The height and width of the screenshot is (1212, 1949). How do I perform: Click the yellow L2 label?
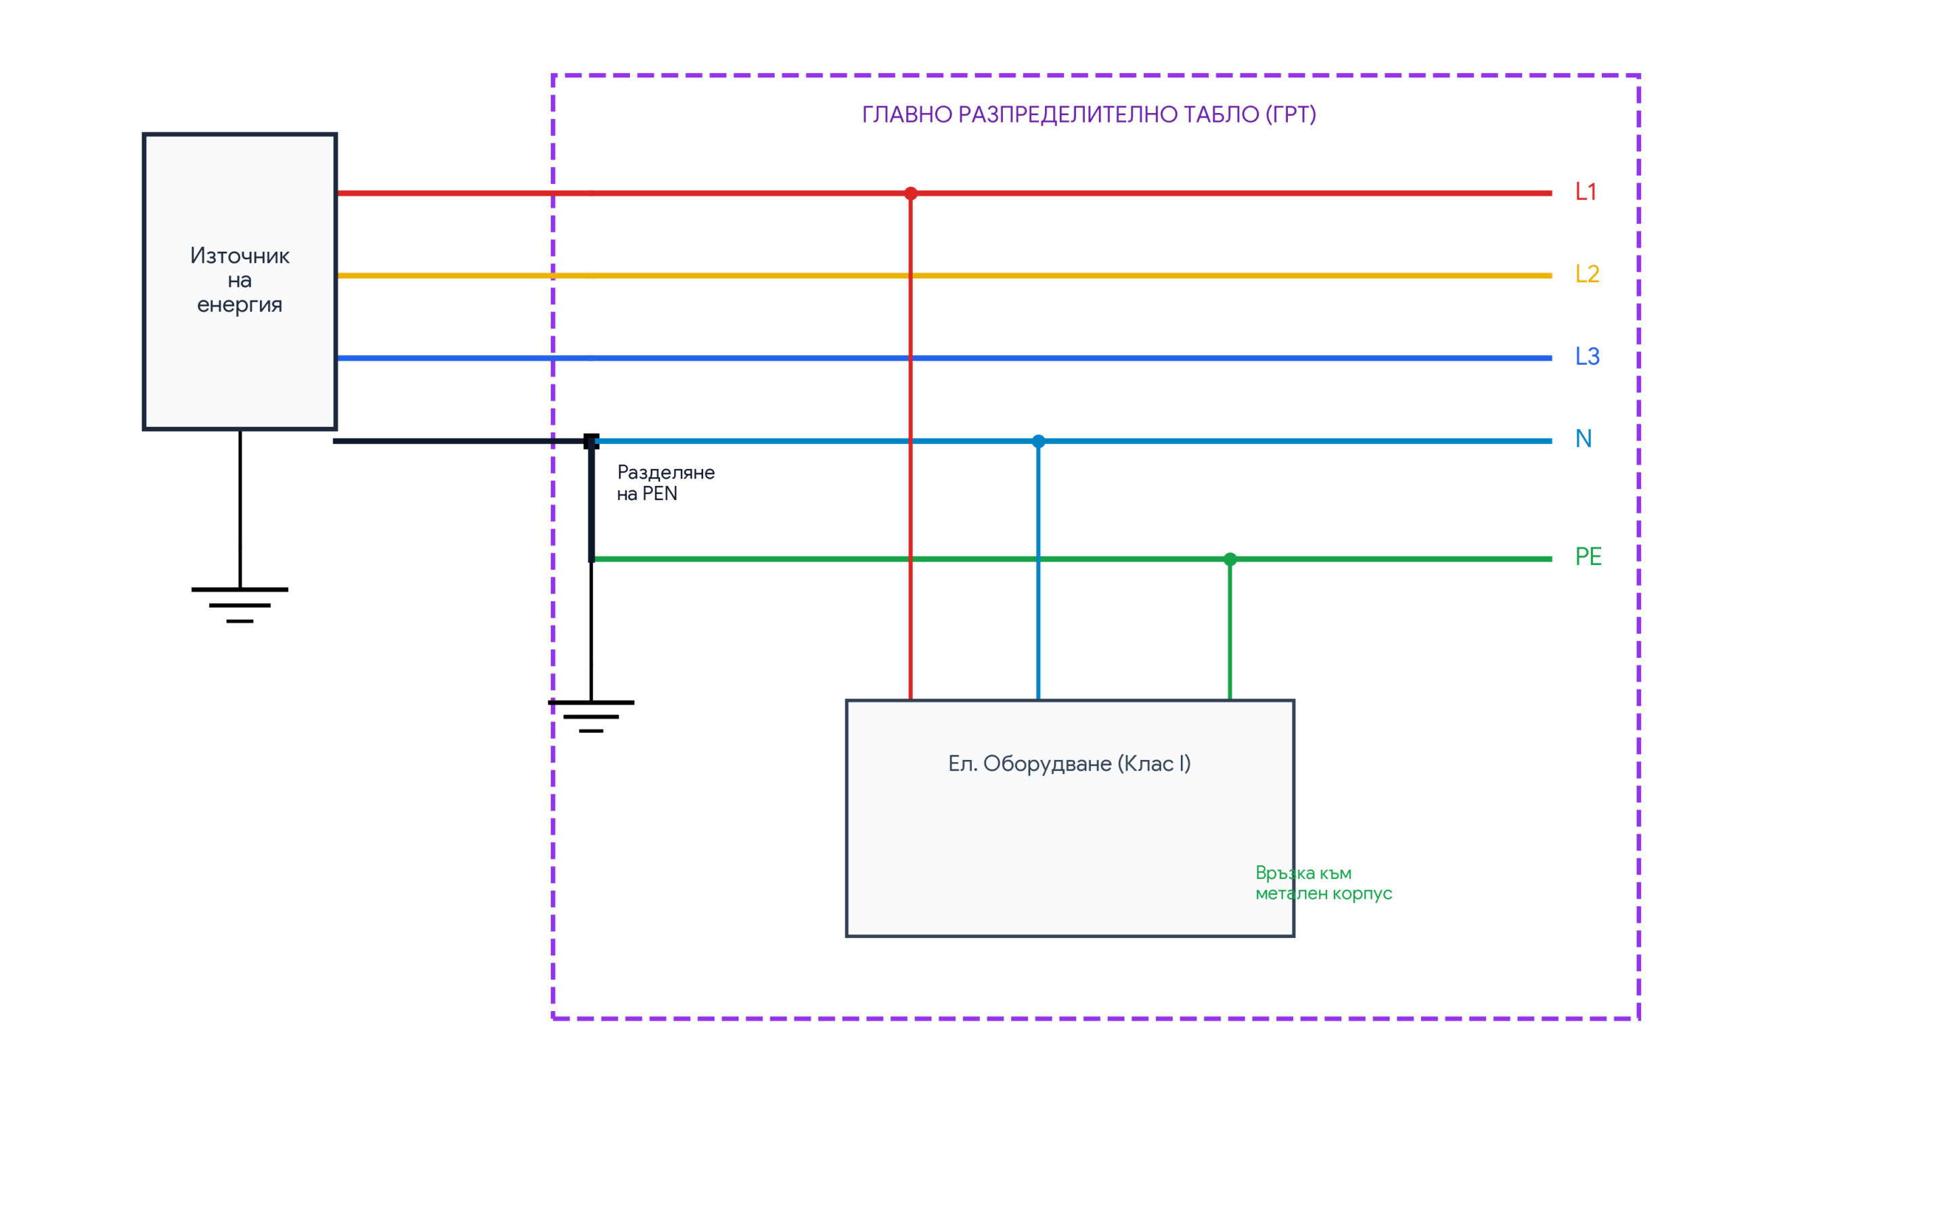1587,274
